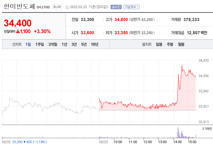Click the 10:00 time axis label

[118, 142]
